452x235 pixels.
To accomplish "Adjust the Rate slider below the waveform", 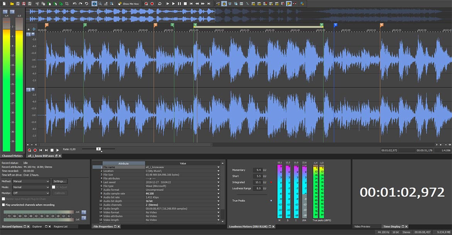I will (x=98, y=149).
